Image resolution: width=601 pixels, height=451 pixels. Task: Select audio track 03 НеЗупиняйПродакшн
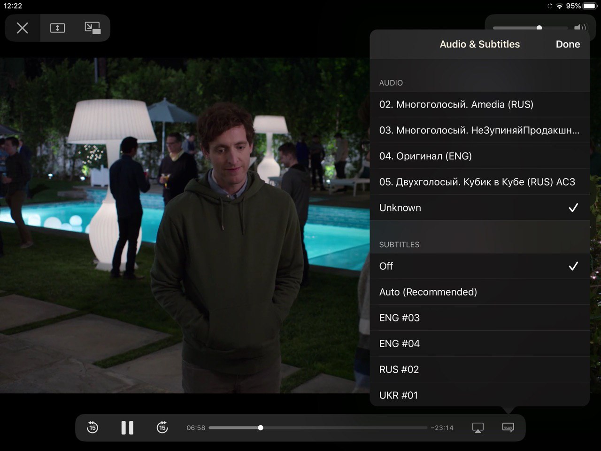[479, 130]
